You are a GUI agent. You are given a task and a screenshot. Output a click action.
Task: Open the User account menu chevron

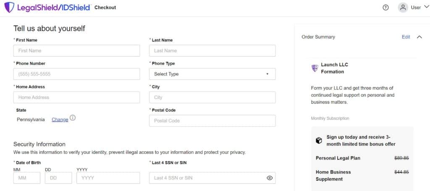point(426,7)
